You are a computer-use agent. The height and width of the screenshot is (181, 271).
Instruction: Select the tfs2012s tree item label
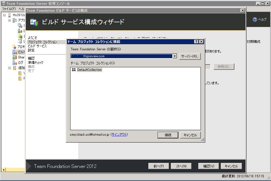click(x=19, y=15)
